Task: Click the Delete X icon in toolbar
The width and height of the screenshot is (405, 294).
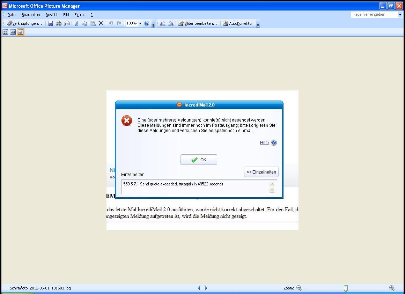Action: click(x=101, y=23)
